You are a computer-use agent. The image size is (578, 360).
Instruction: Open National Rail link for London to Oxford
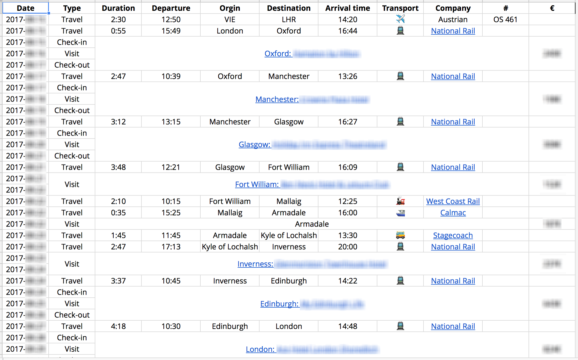click(453, 31)
